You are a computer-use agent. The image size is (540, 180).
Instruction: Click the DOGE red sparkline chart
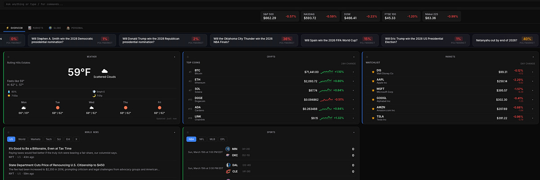click(327, 99)
